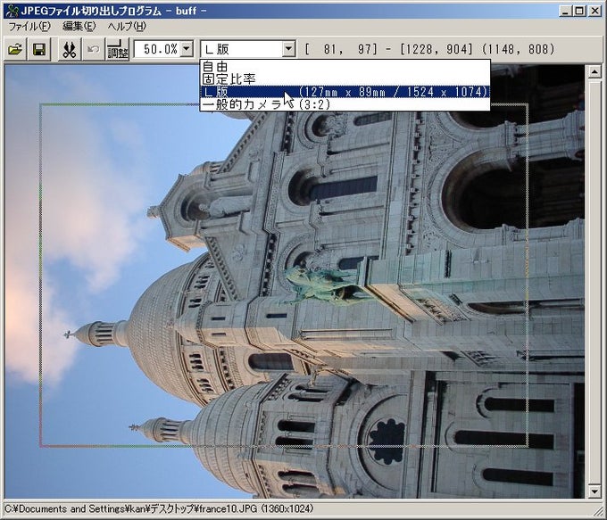Crop selection using the scissors icon
The height and width of the screenshot is (520, 607).
tap(70, 50)
